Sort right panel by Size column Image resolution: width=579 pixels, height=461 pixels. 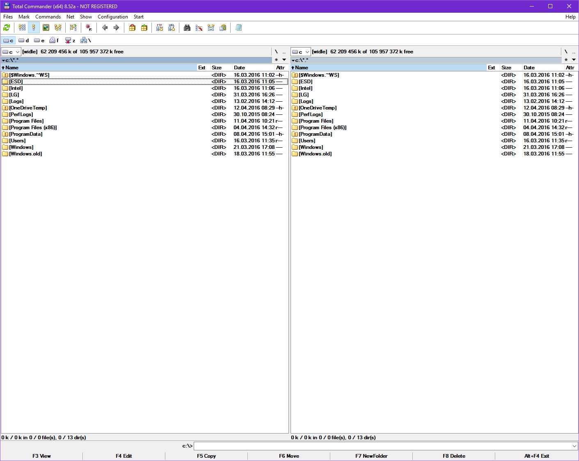[x=510, y=68]
